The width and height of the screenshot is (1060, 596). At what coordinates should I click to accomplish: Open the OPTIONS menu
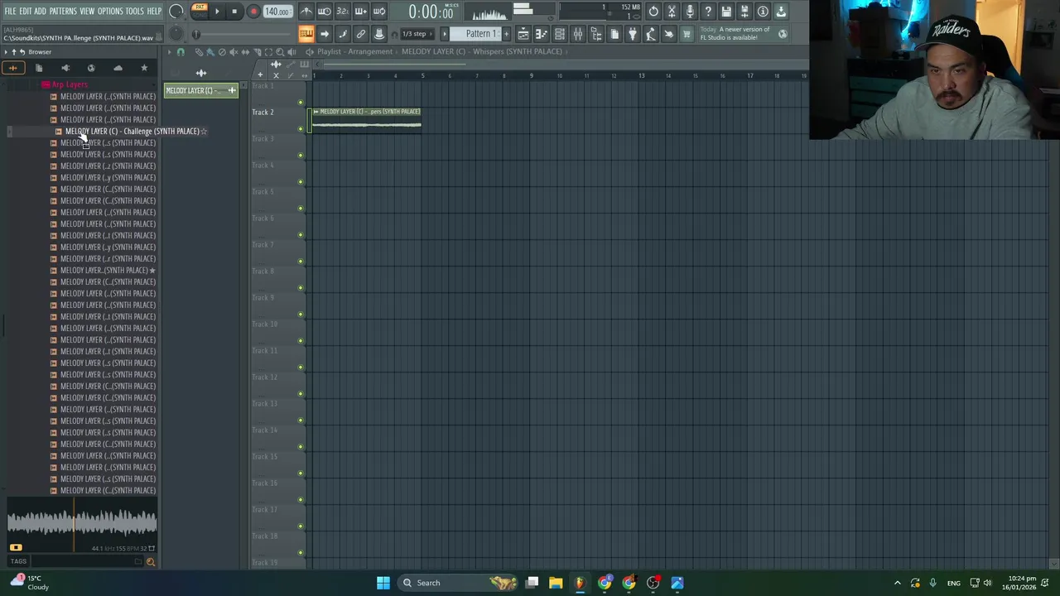(110, 11)
